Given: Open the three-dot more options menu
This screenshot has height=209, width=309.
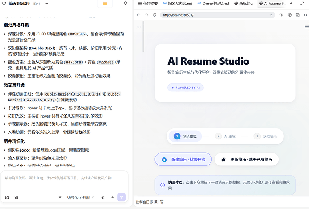Looking at the screenshot, I should (46, 4).
